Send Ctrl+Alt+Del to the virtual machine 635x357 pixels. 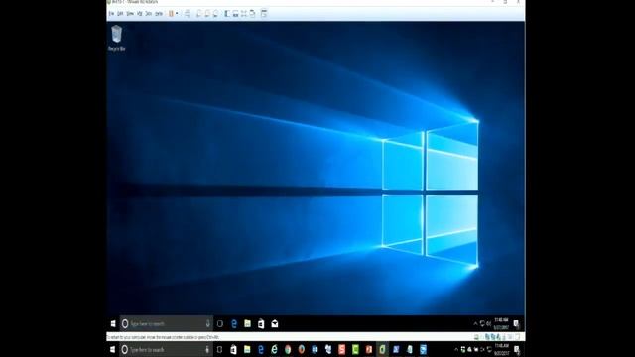click(x=188, y=13)
